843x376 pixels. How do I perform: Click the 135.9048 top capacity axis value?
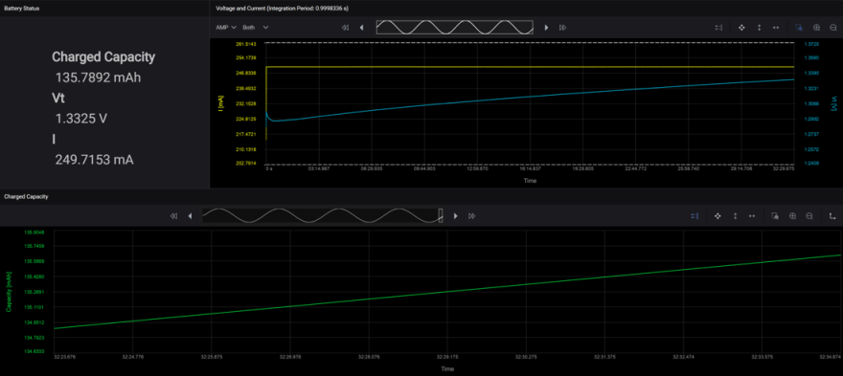pyautogui.click(x=34, y=232)
